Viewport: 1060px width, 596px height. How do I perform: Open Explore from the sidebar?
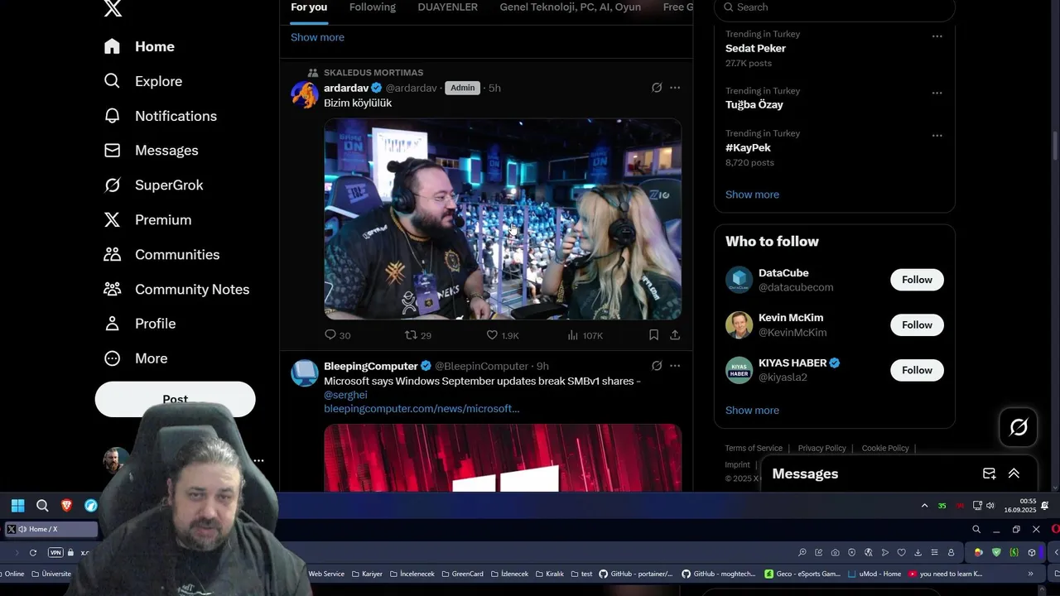click(x=142, y=81)
